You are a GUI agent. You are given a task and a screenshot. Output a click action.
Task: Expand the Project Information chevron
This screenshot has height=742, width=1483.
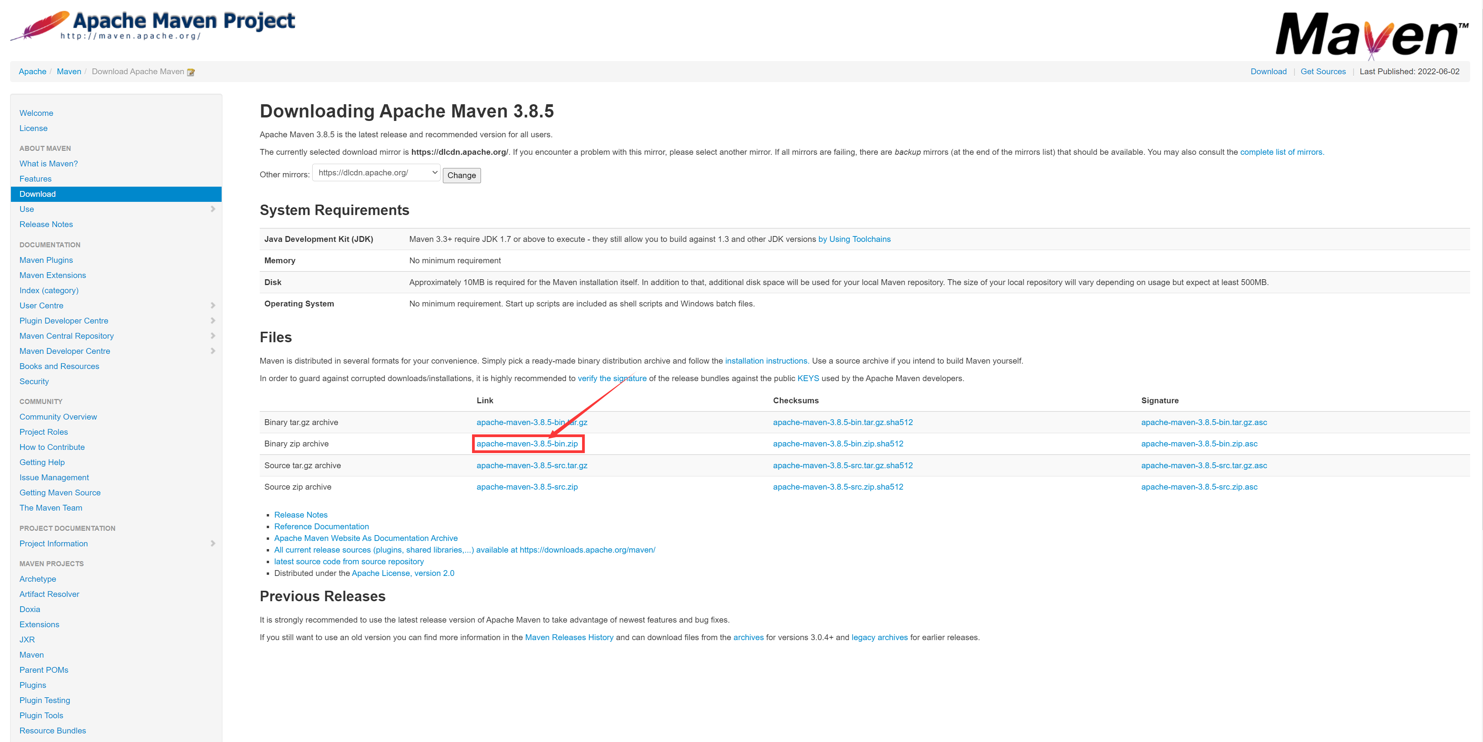213,543
